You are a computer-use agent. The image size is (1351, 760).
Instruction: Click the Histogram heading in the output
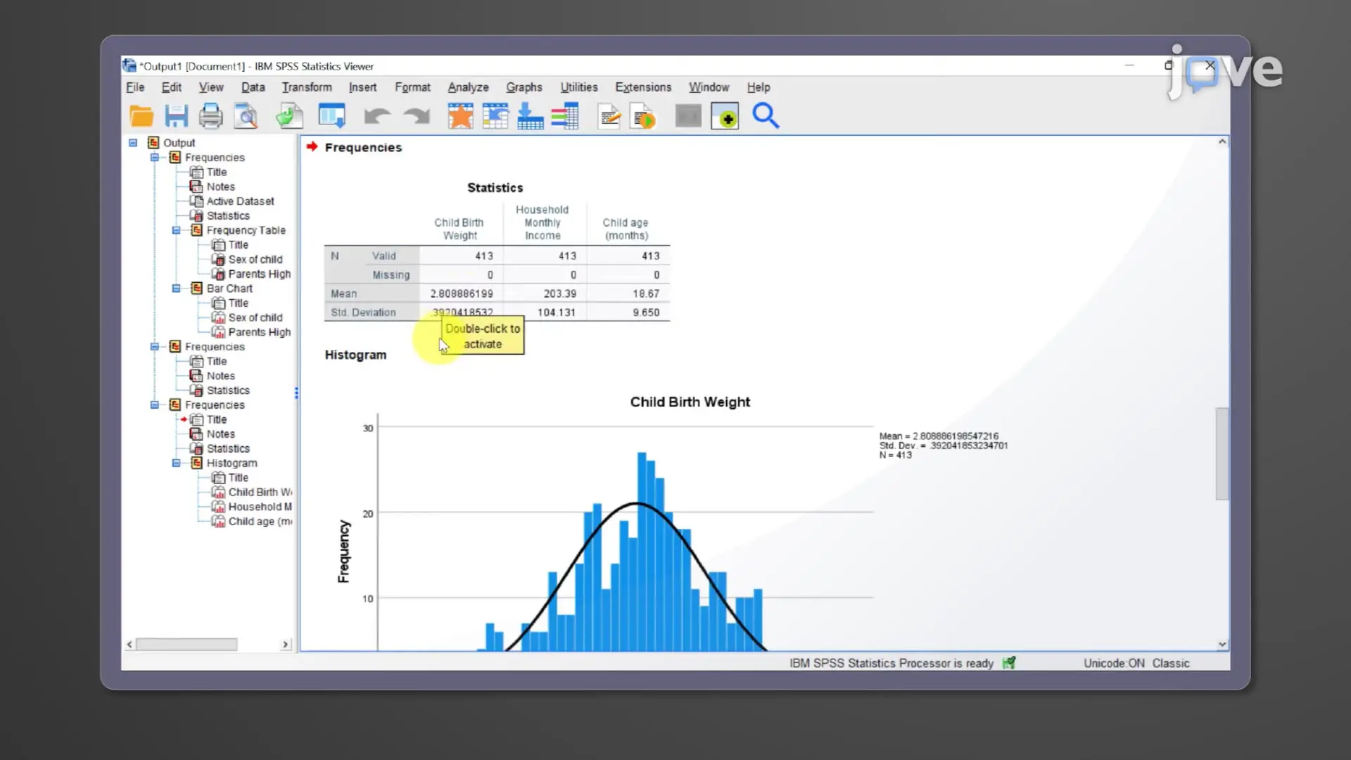point(355,355)
